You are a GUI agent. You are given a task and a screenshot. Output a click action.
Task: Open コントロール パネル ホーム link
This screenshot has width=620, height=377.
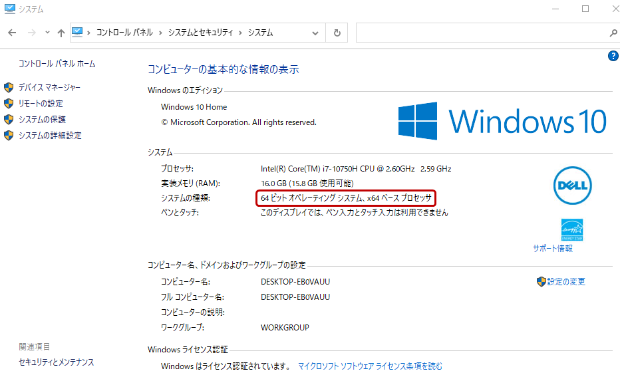click(57, 64)
